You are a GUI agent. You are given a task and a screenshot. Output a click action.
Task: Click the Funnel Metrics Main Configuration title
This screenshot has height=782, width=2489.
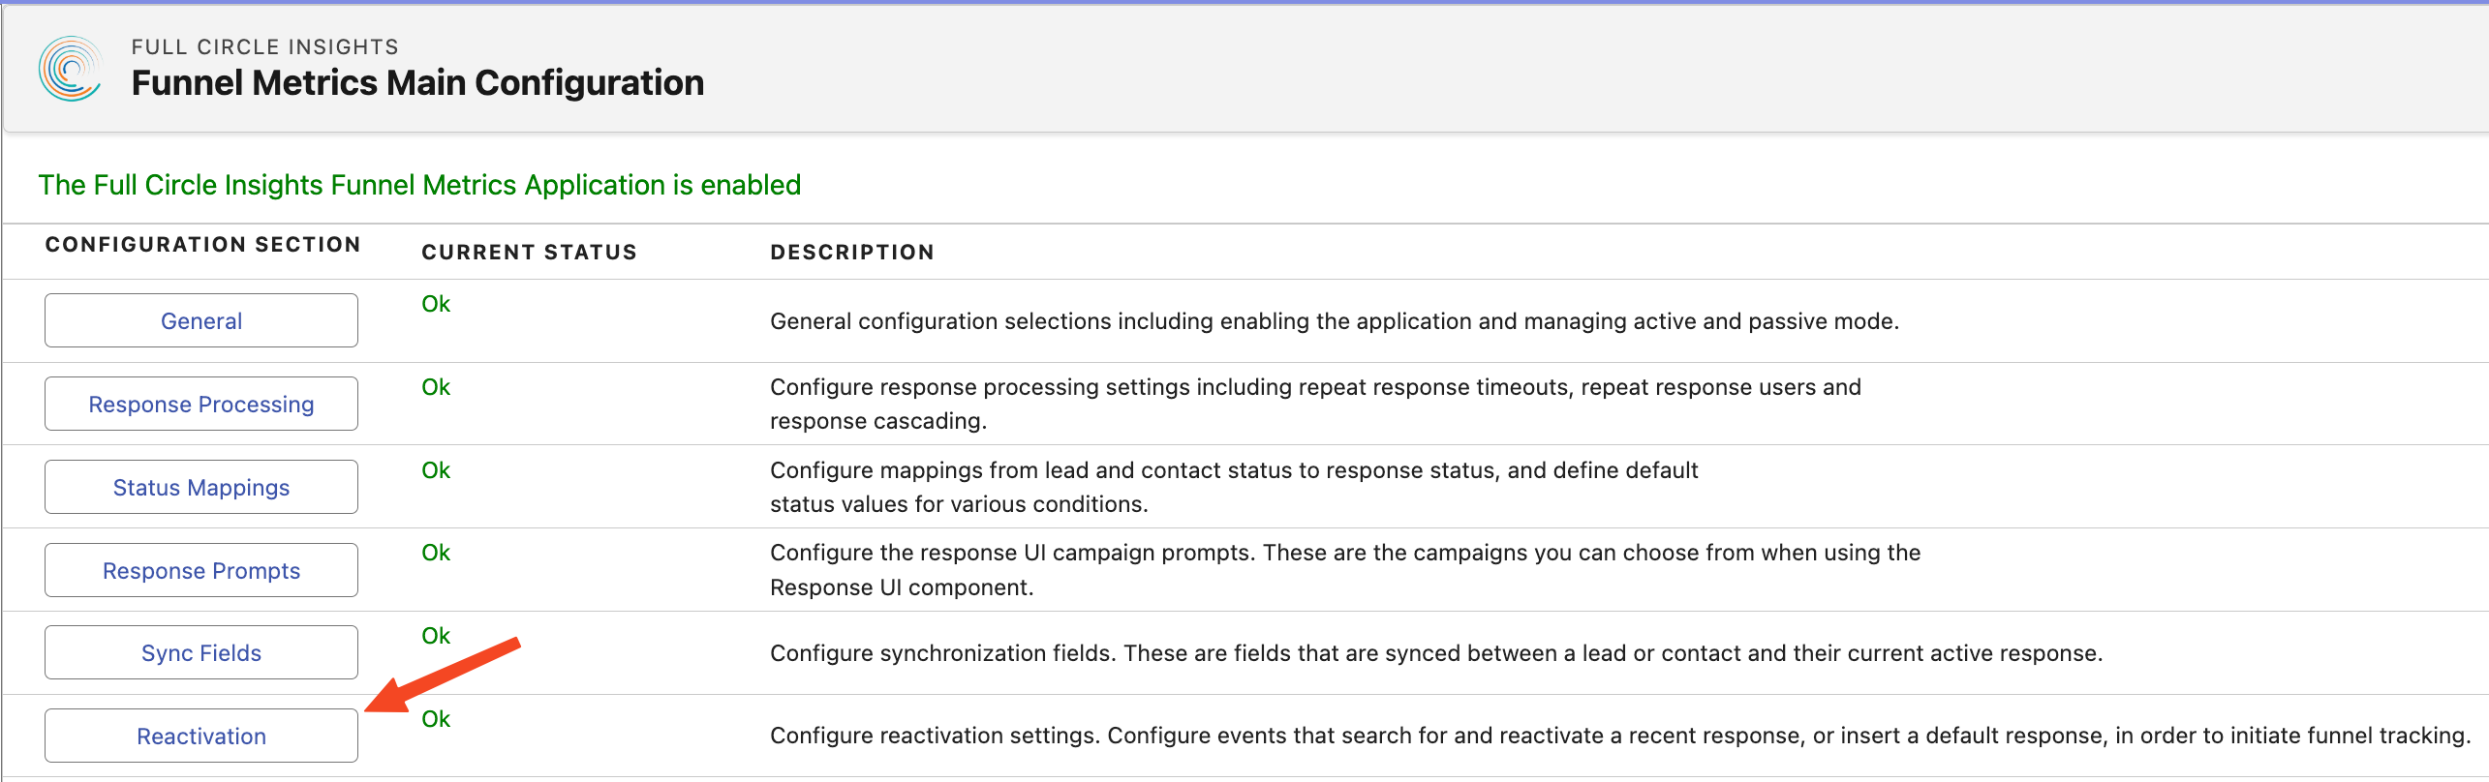[x=417, y=83]
